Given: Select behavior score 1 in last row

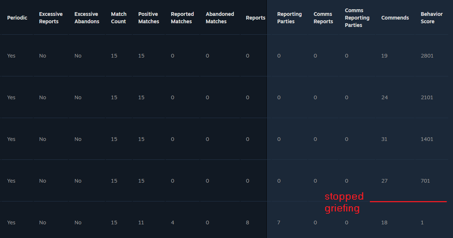Looking at the screenshot, I should tap(422, 223).
